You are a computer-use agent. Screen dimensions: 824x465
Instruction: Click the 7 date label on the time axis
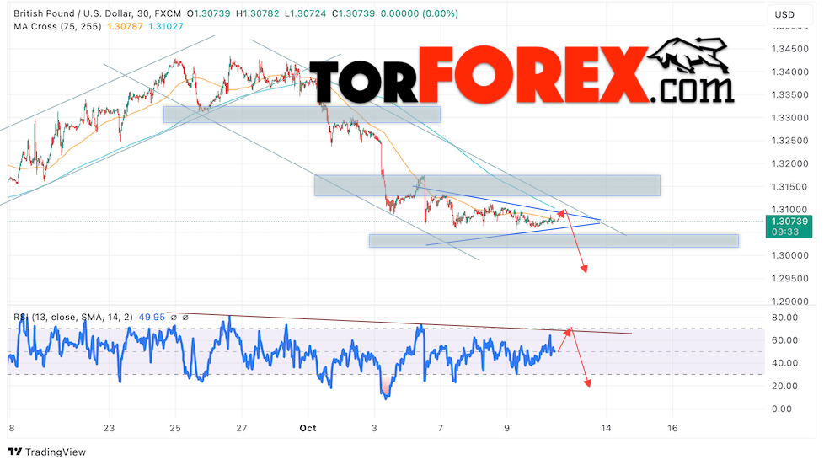pos(441,428)
